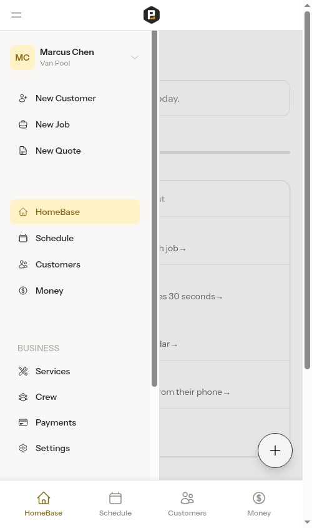This screenshot has width=312, height=528.
Task: Tap the Money bottom navigation tab
Action: click(259, 504)
